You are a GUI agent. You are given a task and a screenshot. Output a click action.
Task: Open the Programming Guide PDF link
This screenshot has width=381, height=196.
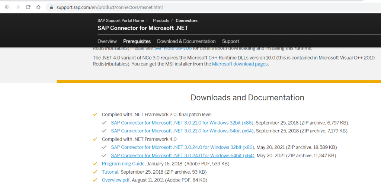pyautogui.click(x=123, y=164)
